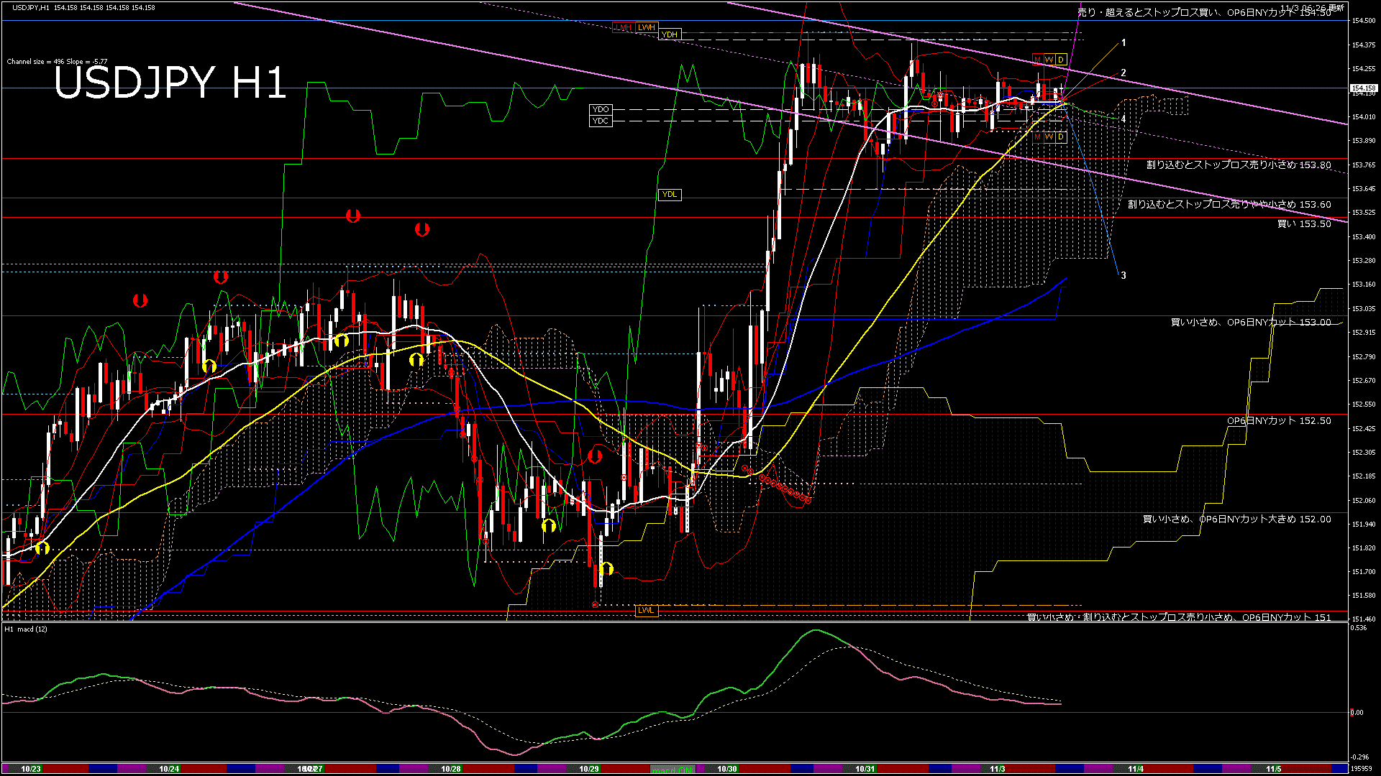Click the 買い 153.50 annotation text
The height and width of the screenshot is (776, 1381).
(x=1303, y=224)
